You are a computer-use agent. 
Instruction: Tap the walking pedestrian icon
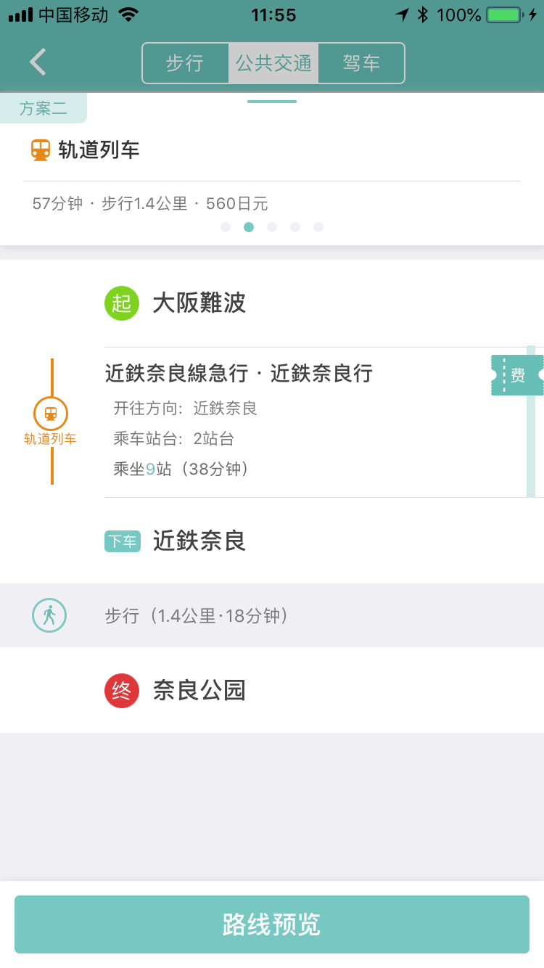[49, 616]
